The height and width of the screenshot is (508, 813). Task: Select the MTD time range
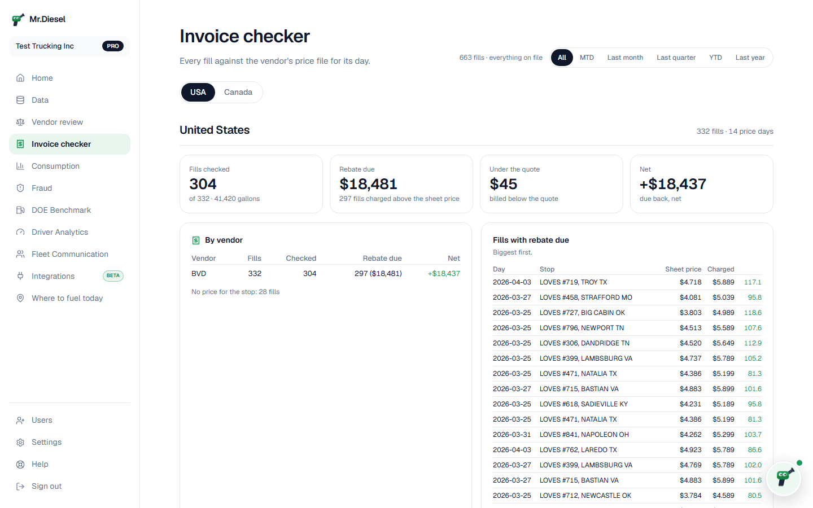[x=587, y=58]
